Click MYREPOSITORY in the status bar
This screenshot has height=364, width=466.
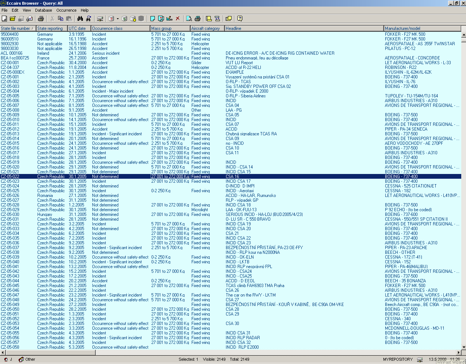click(398, 359)
